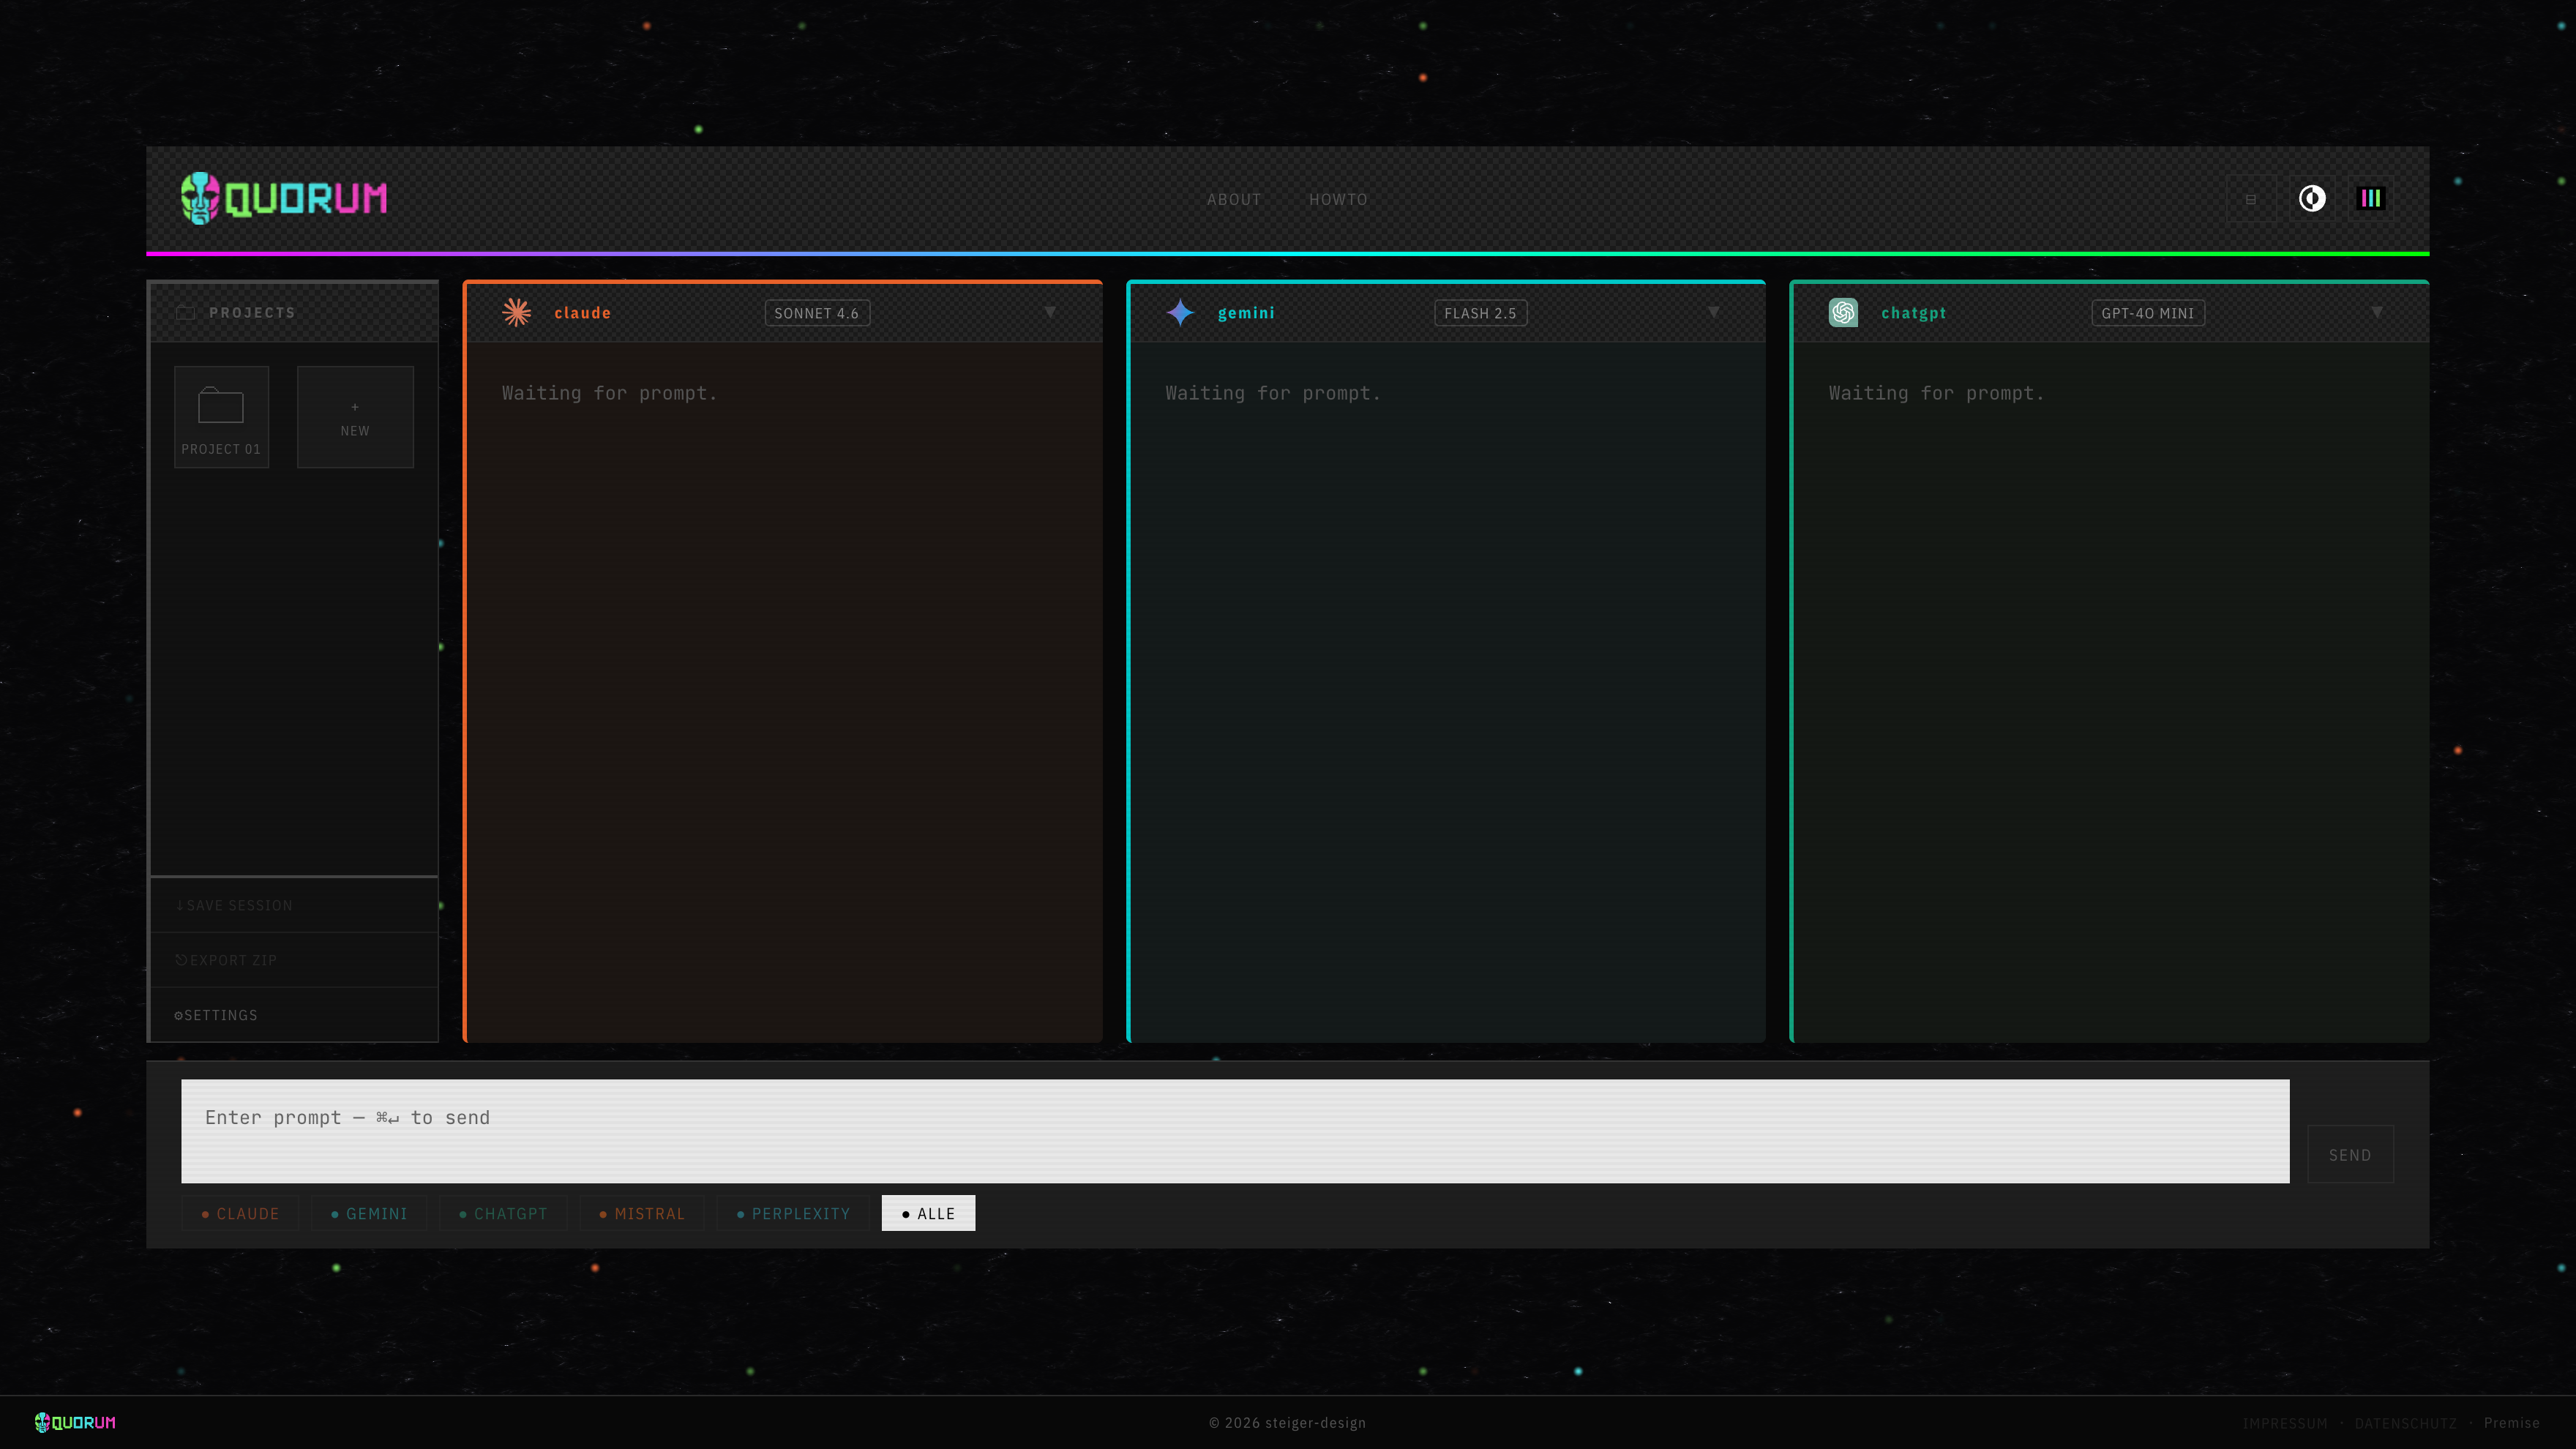Open the DATENSCHUTZ footer link

tap(2406, 1423)
